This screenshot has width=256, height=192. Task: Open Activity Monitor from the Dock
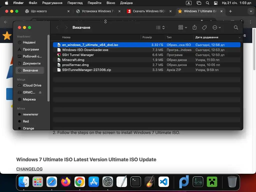(x=198, y=182)
